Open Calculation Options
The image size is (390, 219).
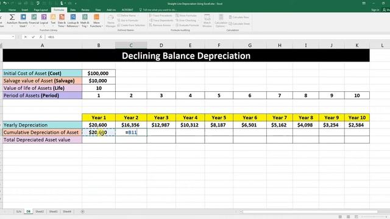click(221, 21)
